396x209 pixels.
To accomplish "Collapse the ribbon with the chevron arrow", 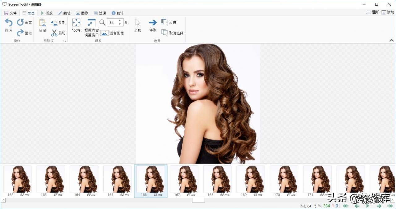I will [x=391, y=41].
